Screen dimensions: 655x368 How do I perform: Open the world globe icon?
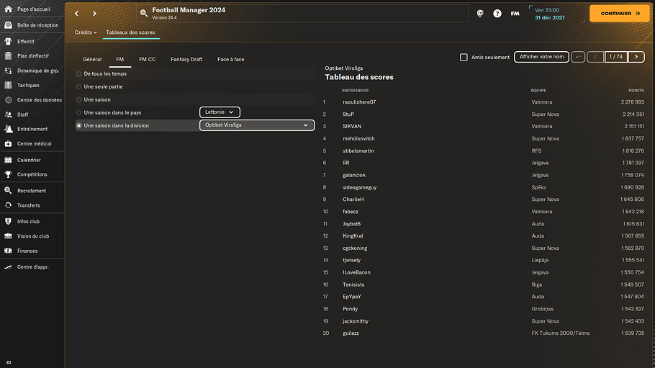coord(480,14)
